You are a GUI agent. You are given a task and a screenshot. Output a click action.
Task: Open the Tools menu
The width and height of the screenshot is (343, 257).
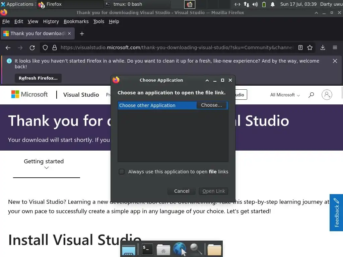coord(99,21)
